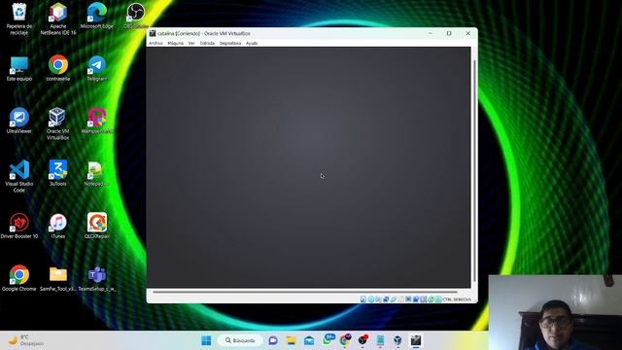
Task: Open File Explorer from the taskbar
Action: [292, 340]
